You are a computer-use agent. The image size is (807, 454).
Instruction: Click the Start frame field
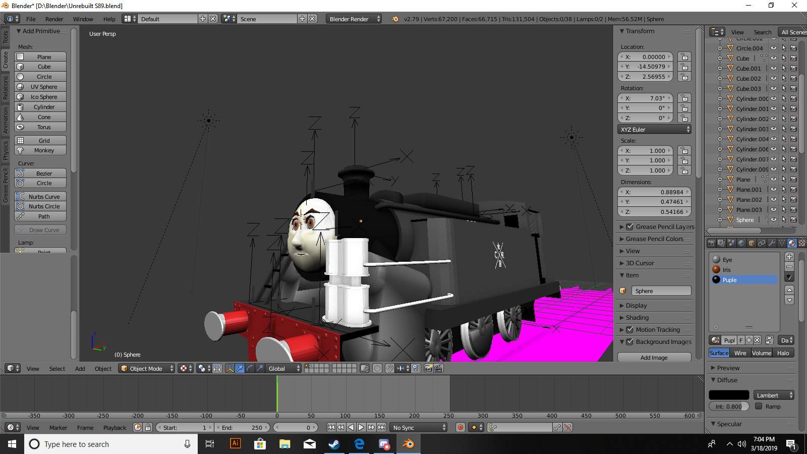point(185,427)
